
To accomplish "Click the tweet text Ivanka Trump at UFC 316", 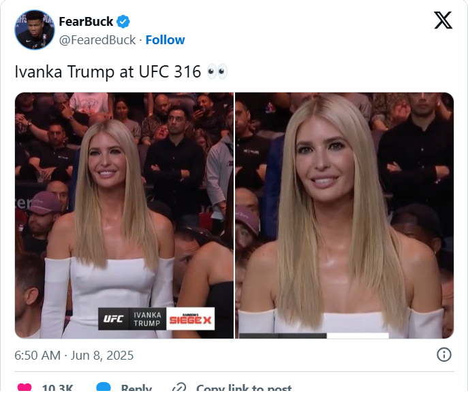I will coord(108,72).
